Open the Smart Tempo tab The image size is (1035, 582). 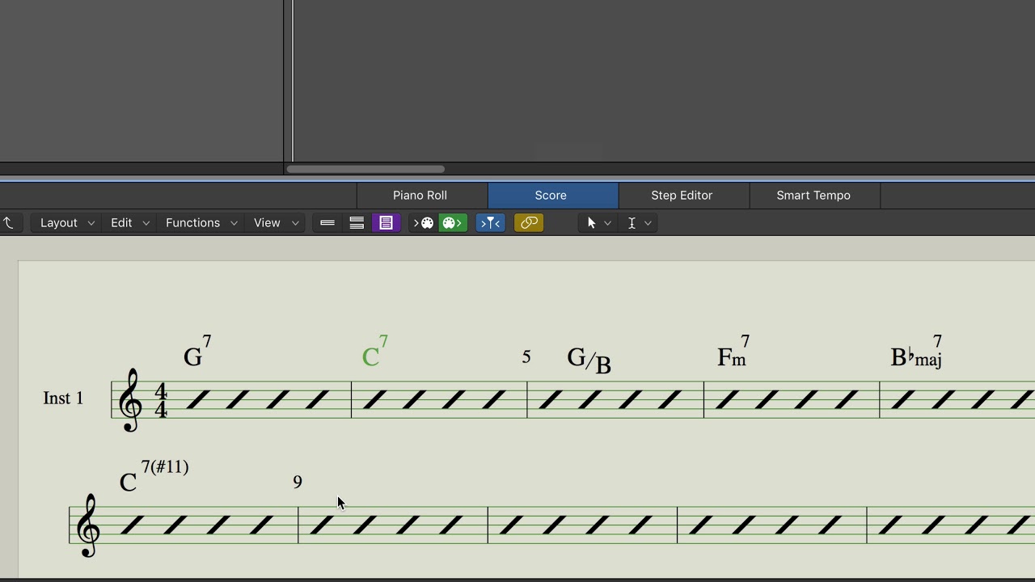(x=813, y=196)
